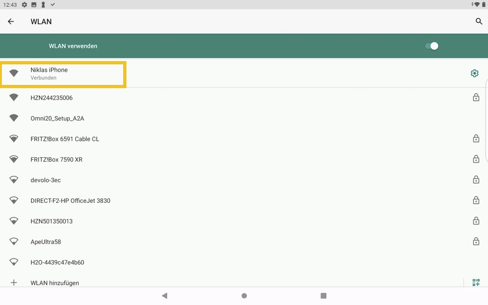This screenshot has width=488, height=305.
Task: Pick the HZN501350013 network
Action: click(x=52, y=221)
